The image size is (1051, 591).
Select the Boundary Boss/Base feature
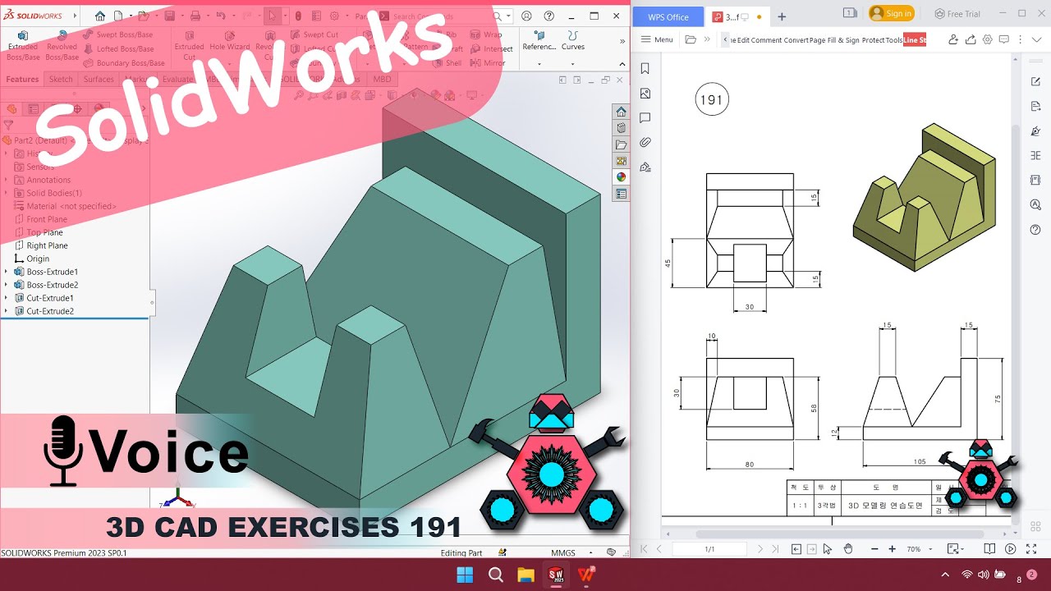coord(124,63)
